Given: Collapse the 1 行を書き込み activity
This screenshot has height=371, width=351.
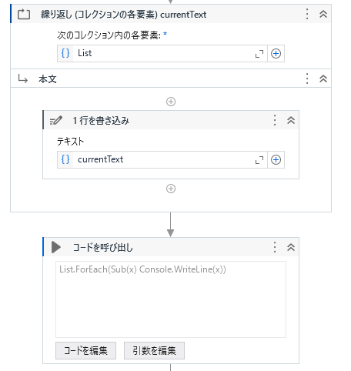Looking at the screenshot, I should (x=291, y=120).
